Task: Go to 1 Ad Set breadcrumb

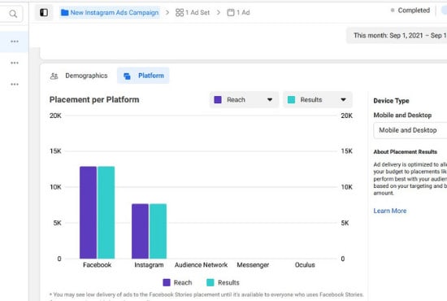Action: [193, 12]
